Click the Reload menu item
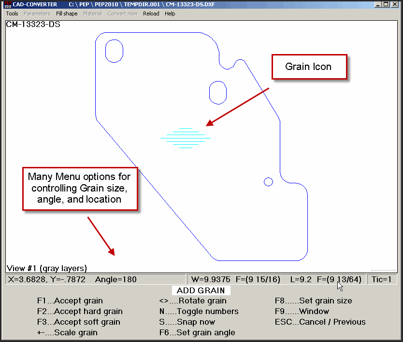The width and height of the screenshot is (403, 342). [x=151, y=14]
